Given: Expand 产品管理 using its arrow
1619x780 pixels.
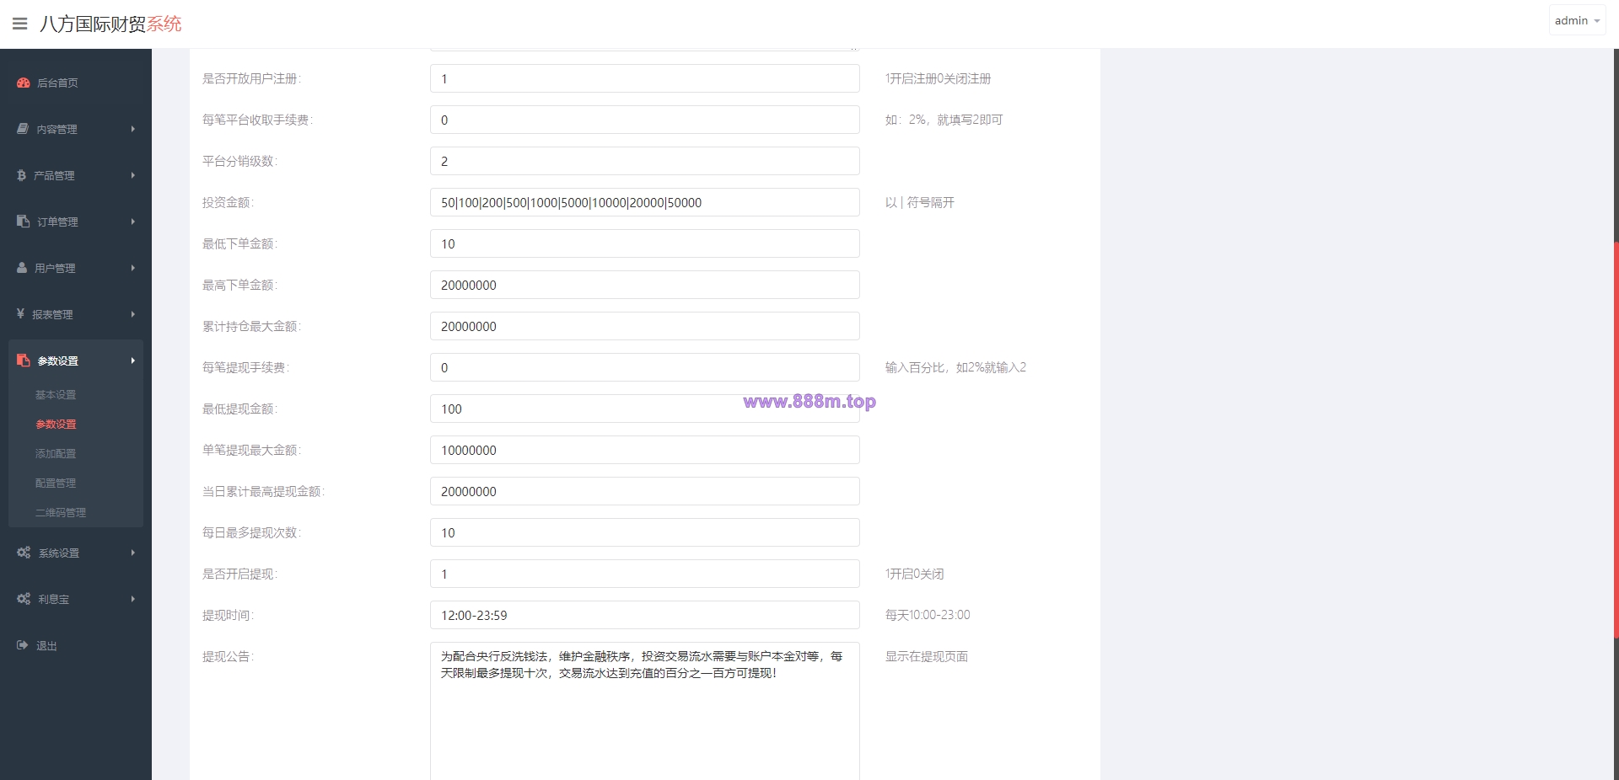Looking at the screenshot, I should click(133, 175).
